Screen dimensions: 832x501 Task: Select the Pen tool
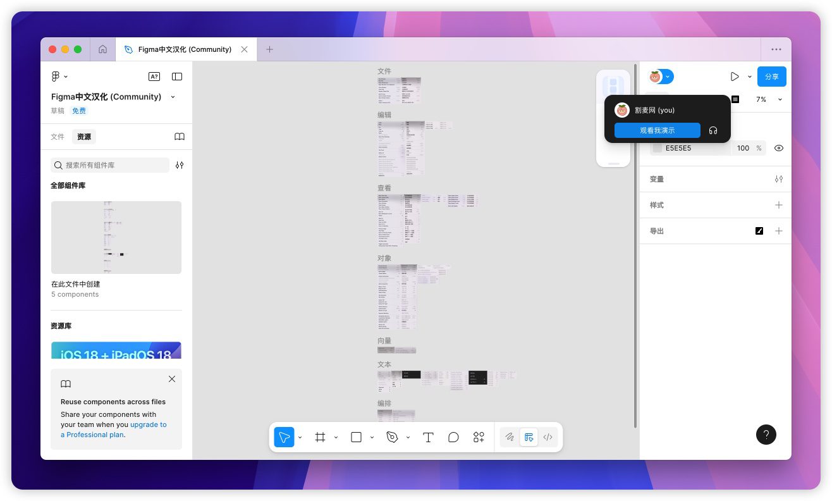pyautogui.click(x=392, y=437)
